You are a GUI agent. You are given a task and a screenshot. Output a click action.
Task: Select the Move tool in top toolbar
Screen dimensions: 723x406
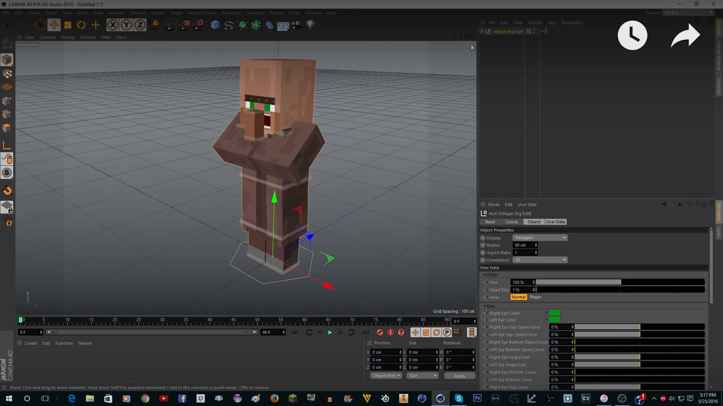point(54,25)
